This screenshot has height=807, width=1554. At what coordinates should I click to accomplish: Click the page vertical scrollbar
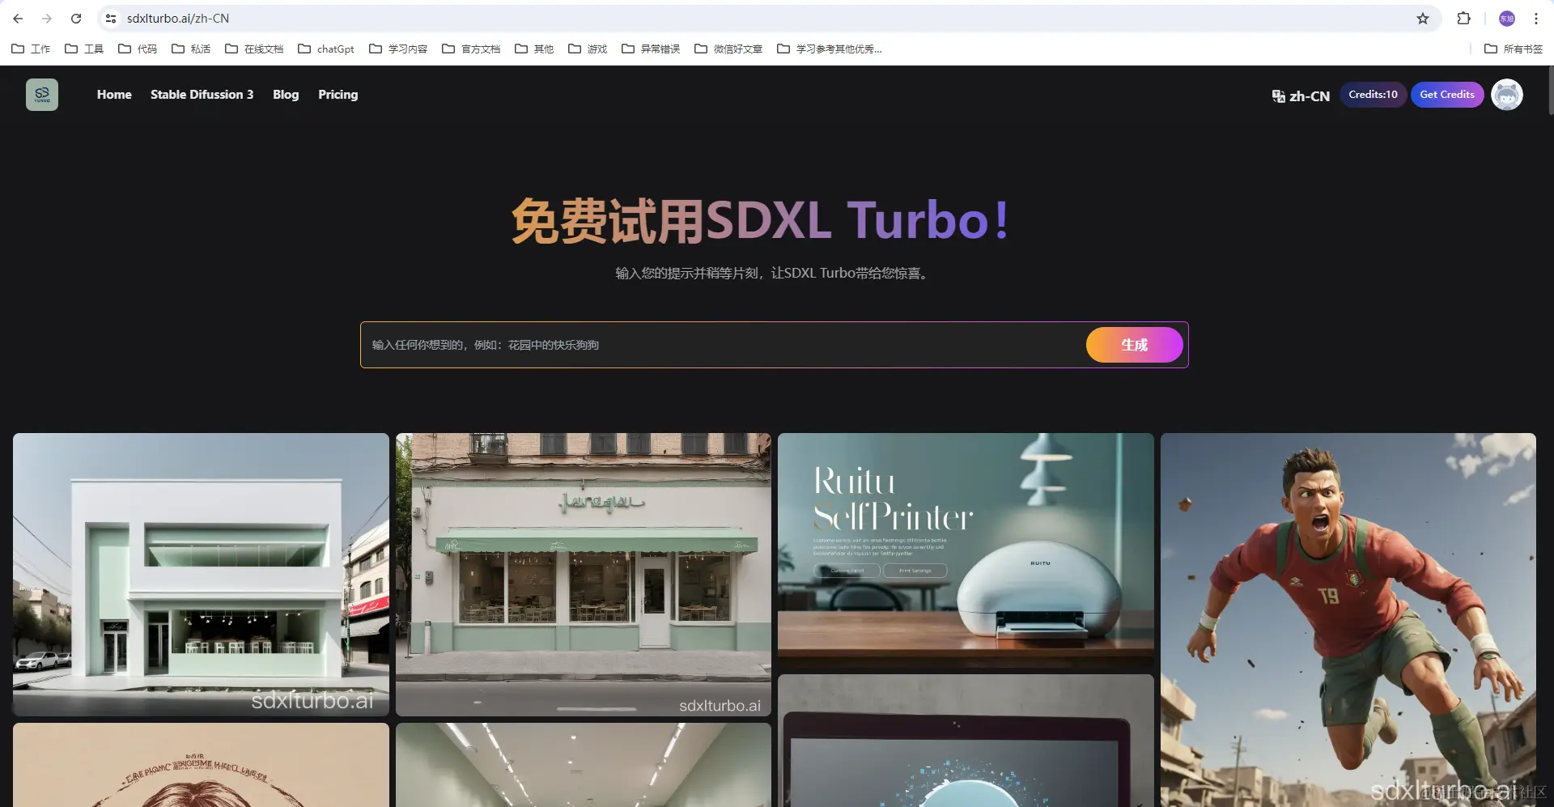pyautogui.click(x=1550, y=91)
